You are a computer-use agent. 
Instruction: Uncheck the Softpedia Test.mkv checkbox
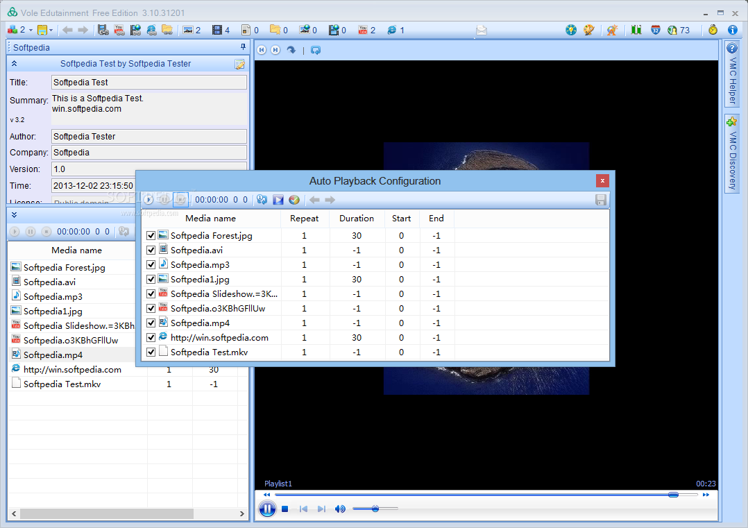coord(151,352)
